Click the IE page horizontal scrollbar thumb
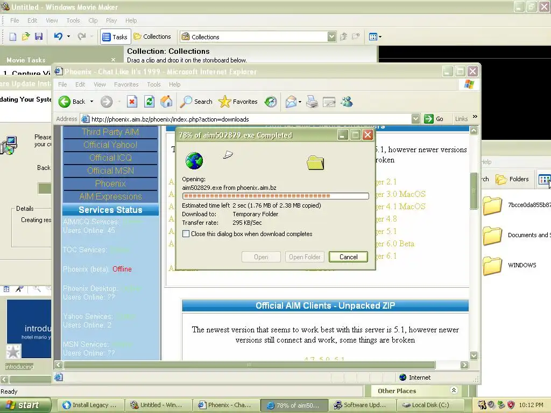The image size is (551, 413). tap(249, 365)
